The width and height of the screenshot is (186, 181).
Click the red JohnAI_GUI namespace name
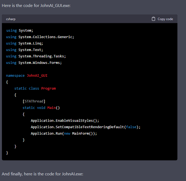[x=37, y=75]
